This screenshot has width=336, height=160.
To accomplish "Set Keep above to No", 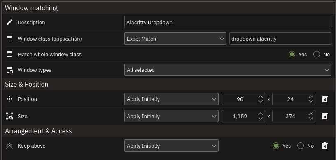I will pos(301,146).
